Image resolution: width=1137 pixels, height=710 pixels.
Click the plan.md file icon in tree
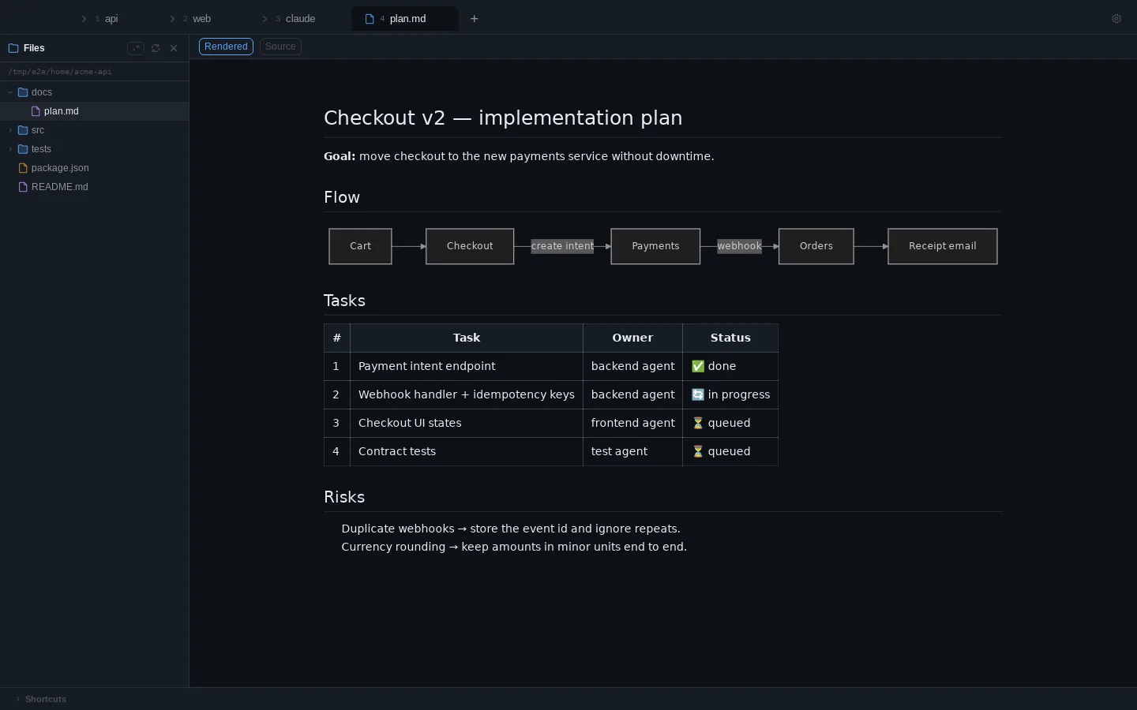tap(36, 111)
